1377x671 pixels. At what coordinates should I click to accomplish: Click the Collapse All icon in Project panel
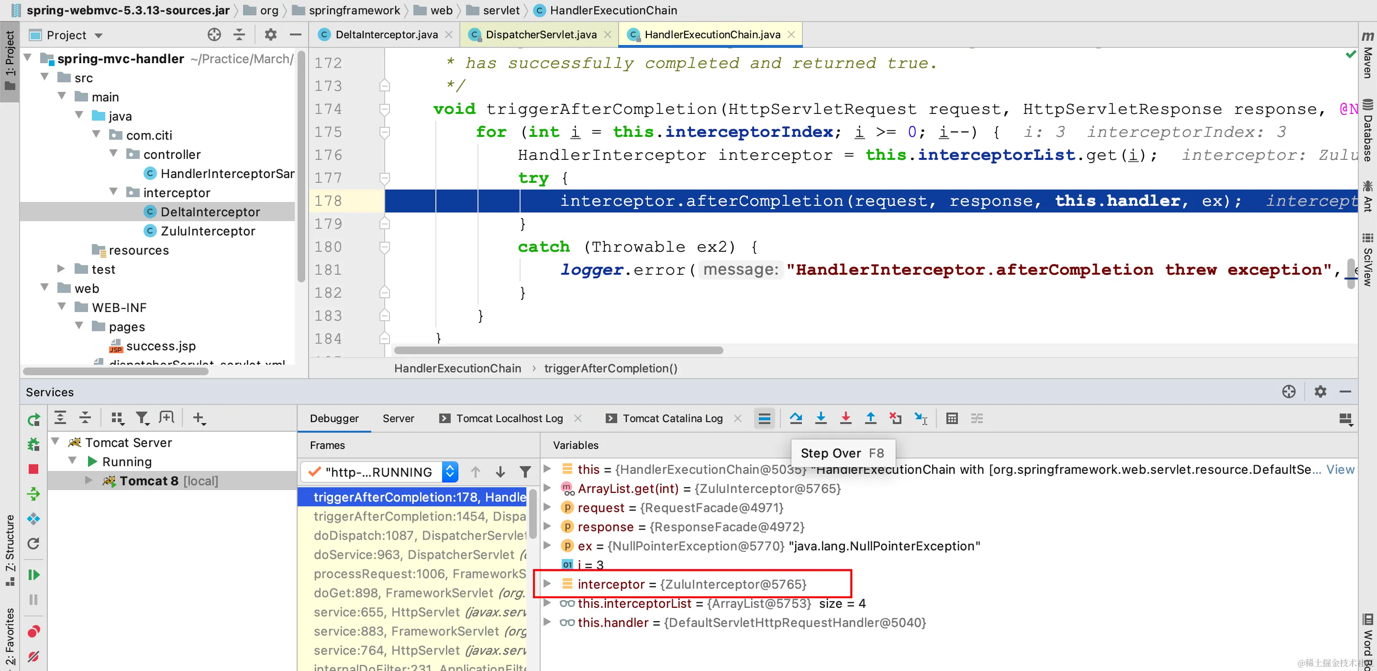(x=240, y=35)
